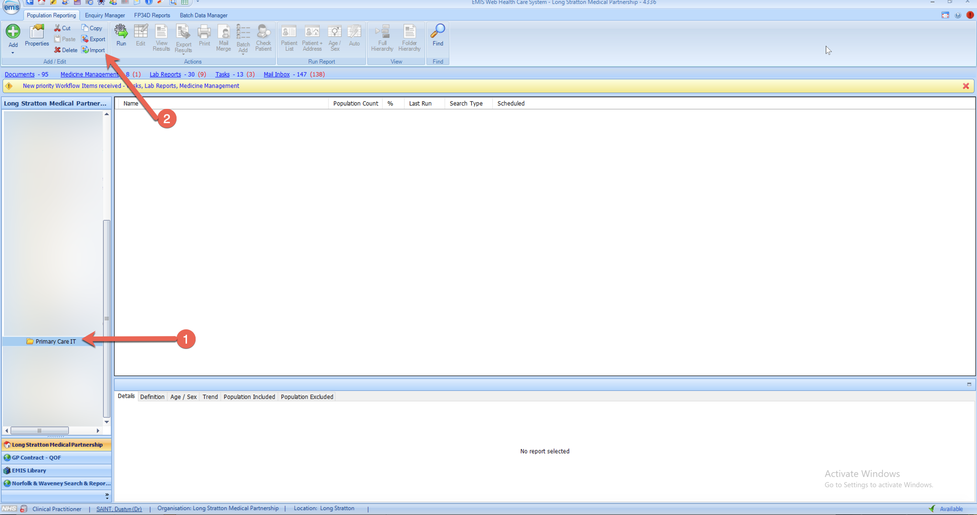Screen dimensions: 977x515
Task: Show the Population Included tab
Action: click(249, 397)
